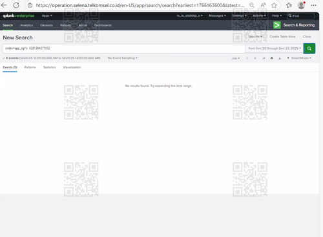The height and width of the screenshot is (237, 323).
Task: Open the time range picker Dec 20 through Dec 23
Action: pyautogui.click(x=275, y=48)
